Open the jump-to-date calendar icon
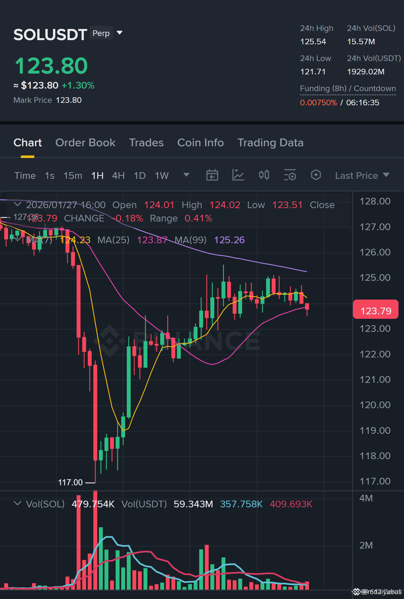404x599 pixels. 212,175
